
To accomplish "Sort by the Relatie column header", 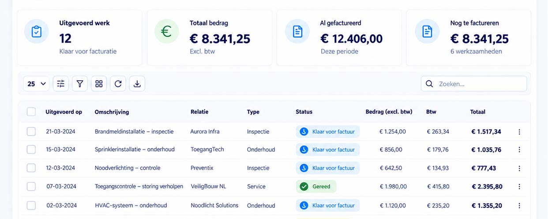I will pyautogui.click(x=199, y=112).
